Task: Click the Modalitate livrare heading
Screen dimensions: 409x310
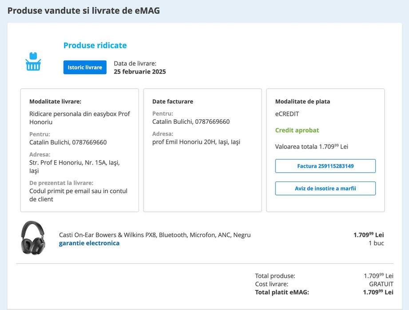Action: pyautogui.click(x=56, y=102)
